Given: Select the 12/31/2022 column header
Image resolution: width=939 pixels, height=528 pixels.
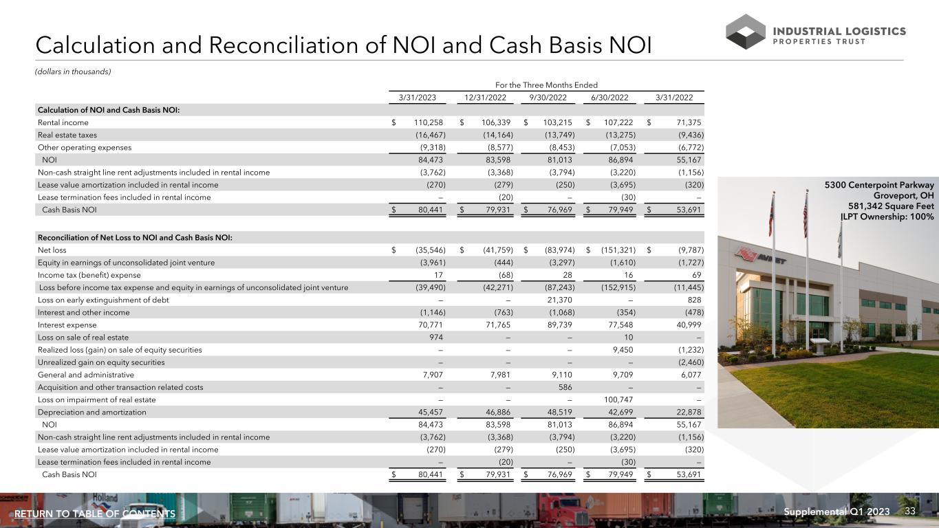Looking at the screenshot, I should tap(483, 97).
